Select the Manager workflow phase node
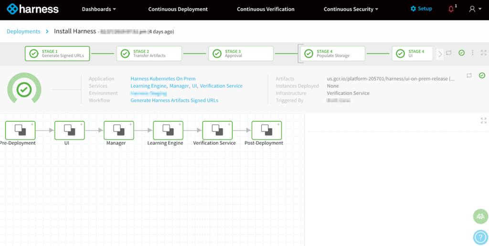489x246 pixels. 119,130
